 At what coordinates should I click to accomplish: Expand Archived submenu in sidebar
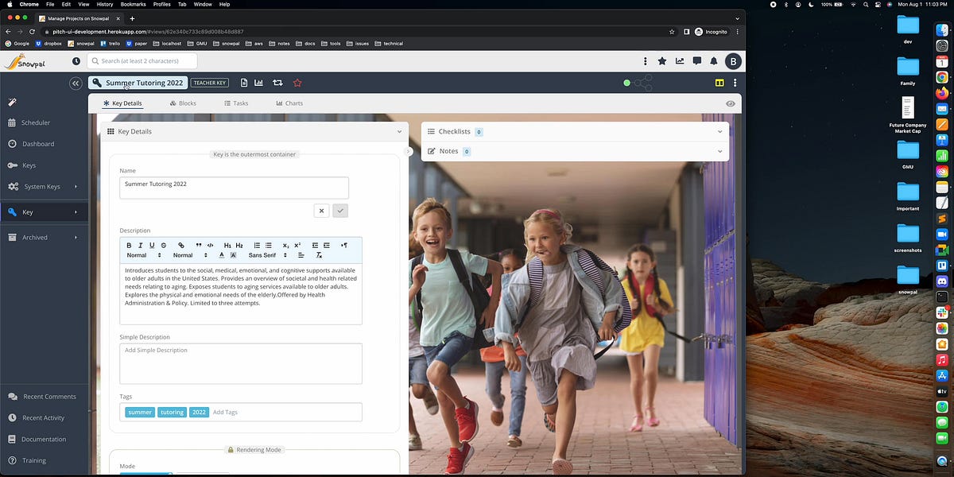pos(76,237)
